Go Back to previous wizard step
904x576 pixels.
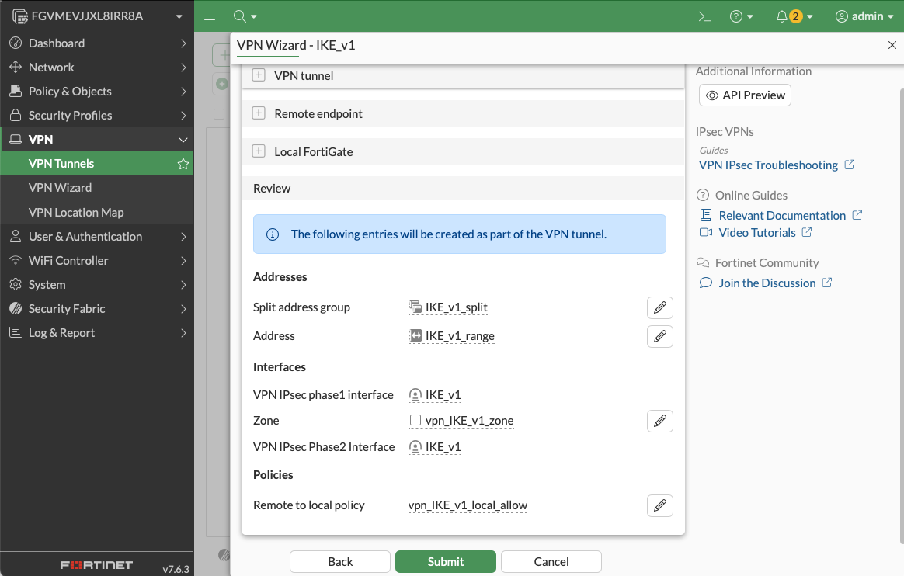tap(340, 561)
